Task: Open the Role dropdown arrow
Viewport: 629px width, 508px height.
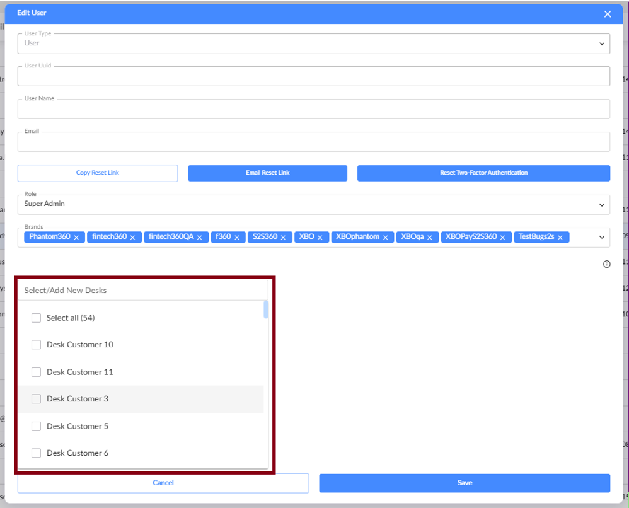Action: (601, 205)
